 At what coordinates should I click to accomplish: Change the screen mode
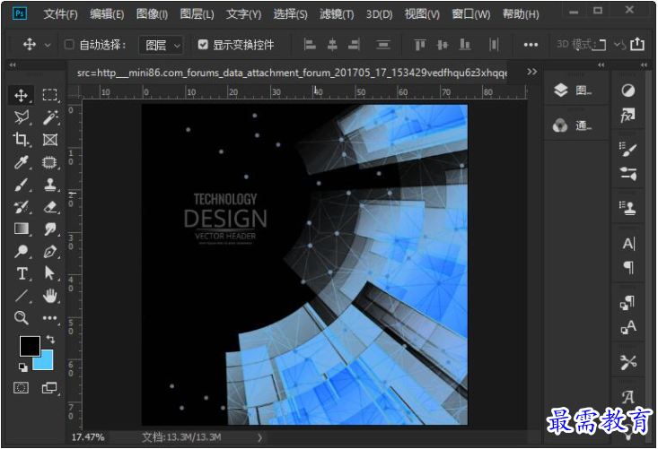click(x=49, y=388)
